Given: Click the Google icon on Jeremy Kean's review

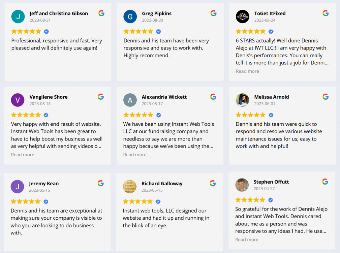Looking at the screenshot, I should tap(101, 183).
